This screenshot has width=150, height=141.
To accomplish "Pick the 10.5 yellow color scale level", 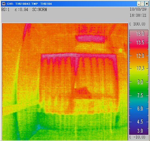I will (140, 69).
